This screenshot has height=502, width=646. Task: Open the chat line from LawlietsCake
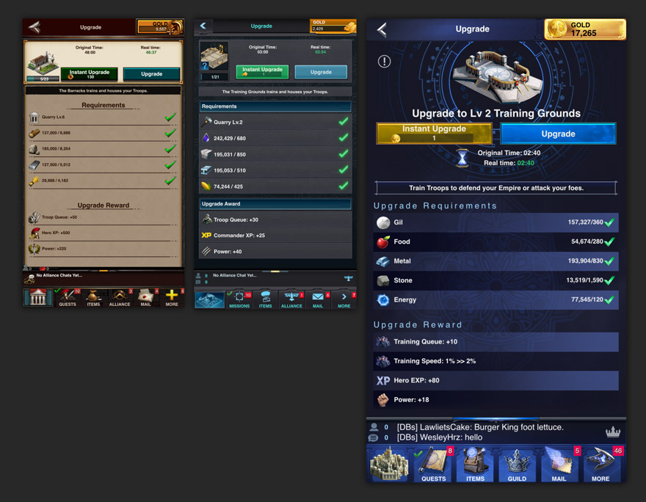click(480, 427)
